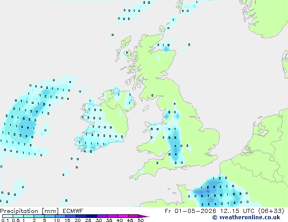Viewport: 288px width, 222px height.
Task: Select the 5–10 mm legend color box
Action: tap(50, 216)
